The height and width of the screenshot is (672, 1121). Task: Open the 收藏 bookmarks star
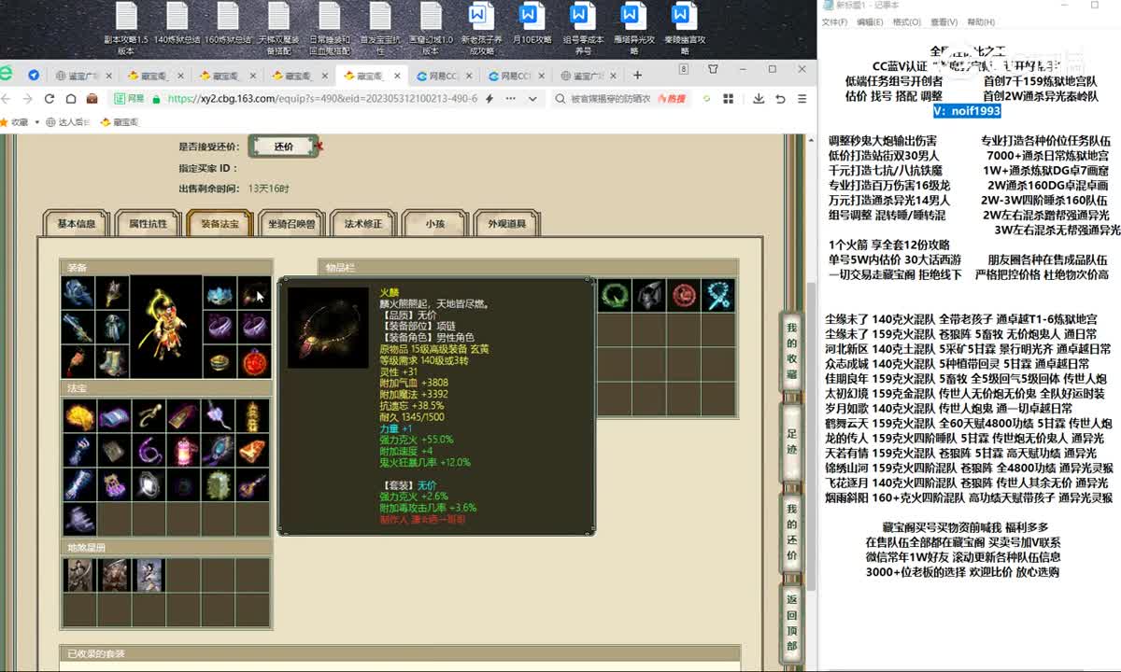(16, 121)
